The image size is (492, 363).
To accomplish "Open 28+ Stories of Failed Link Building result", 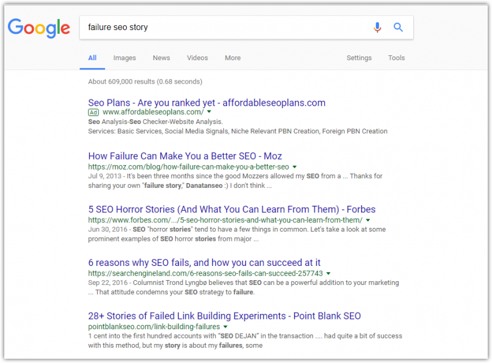I will pyautogui.click(x=224, y=316).
